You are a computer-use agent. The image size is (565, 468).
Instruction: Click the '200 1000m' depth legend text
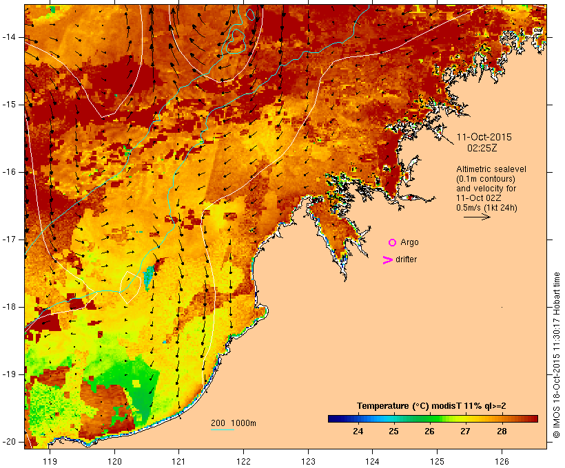click(234, 423)
